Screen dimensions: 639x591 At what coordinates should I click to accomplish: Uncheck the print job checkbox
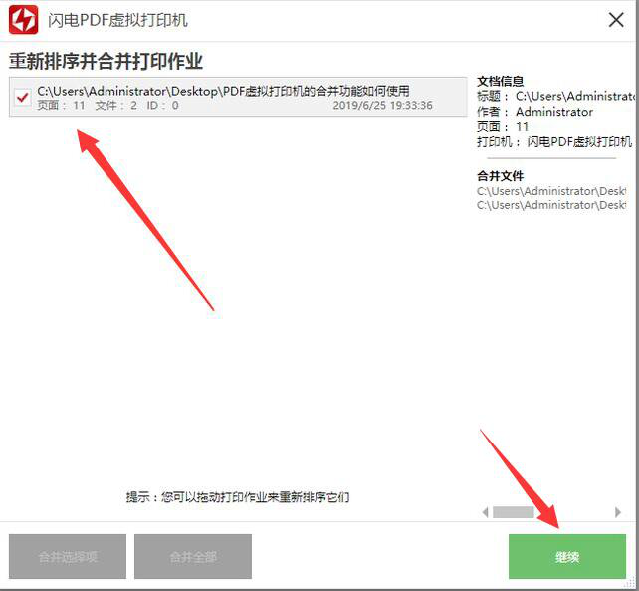pyautogui.click(x=22, y=97)
